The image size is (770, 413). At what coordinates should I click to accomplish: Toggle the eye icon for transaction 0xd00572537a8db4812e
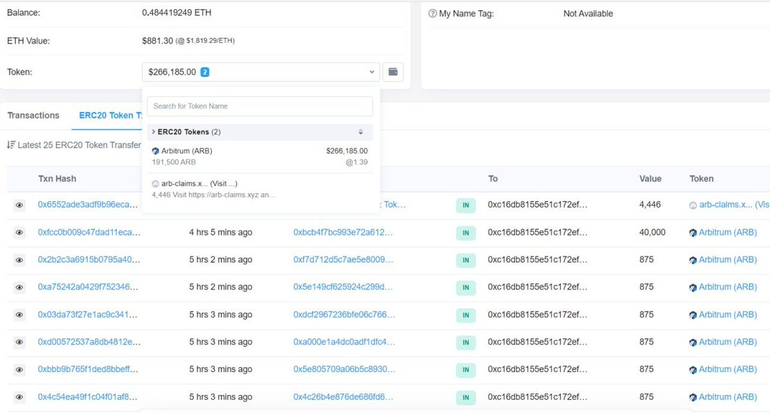click(20, 342)
